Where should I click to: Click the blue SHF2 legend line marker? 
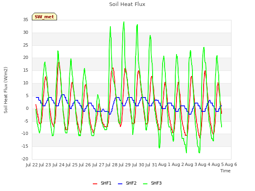[x=120, y=184]
